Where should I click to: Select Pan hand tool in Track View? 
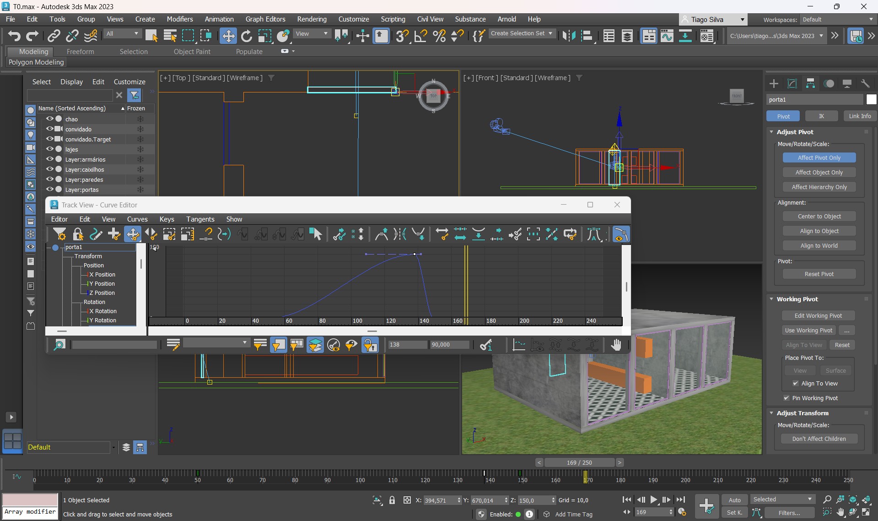(x=616, y=345)
